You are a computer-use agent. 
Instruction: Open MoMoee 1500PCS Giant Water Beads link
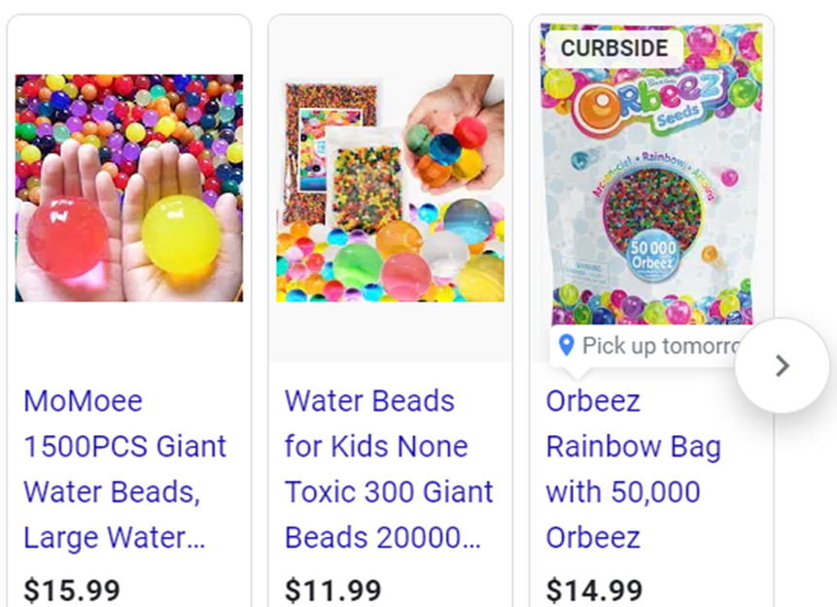(124, 469)
